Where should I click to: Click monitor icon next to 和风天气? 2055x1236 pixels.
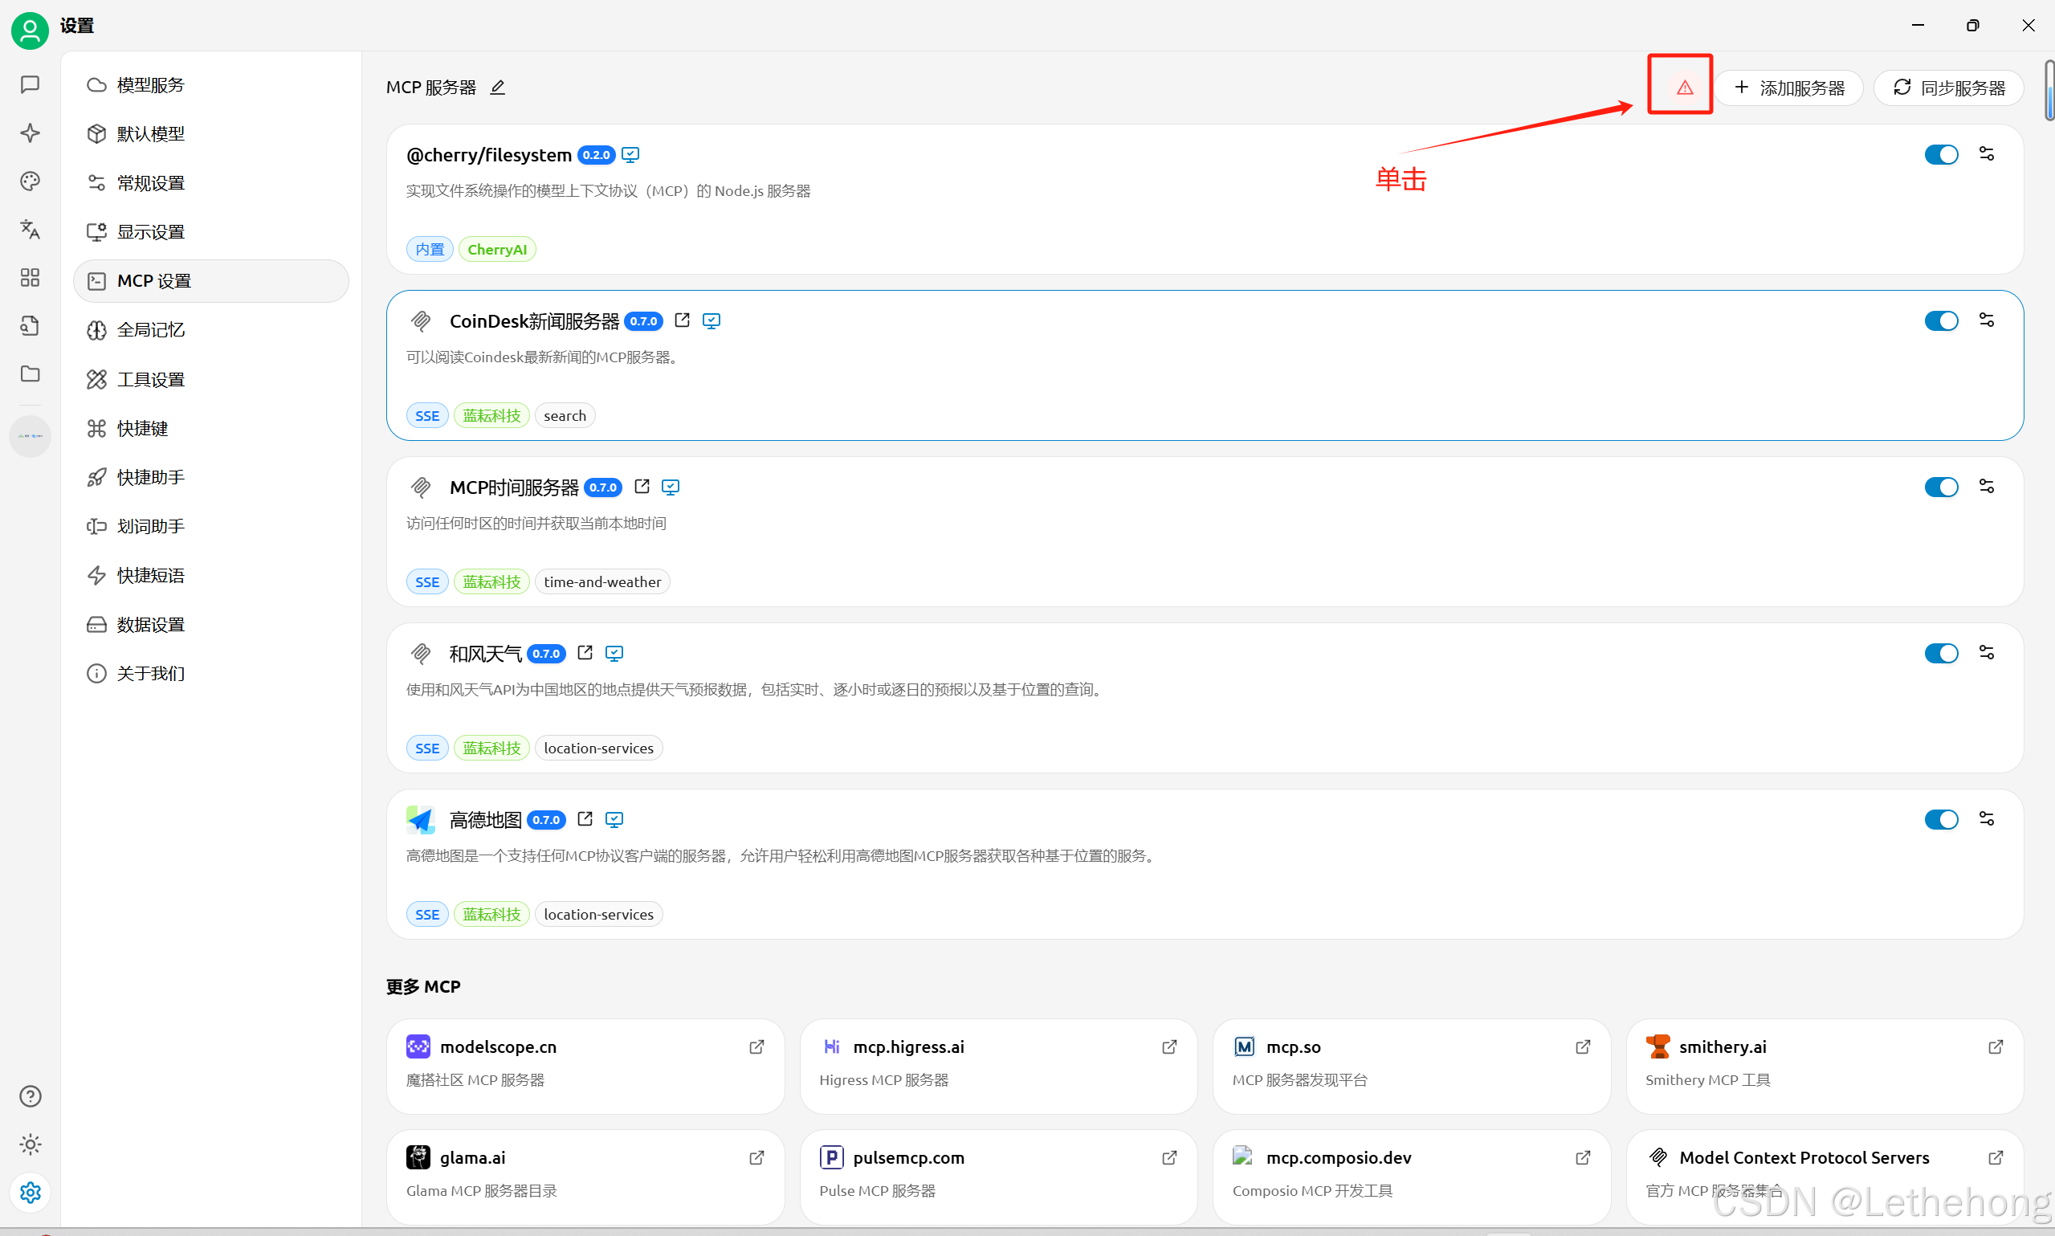[x=614, y=654]
